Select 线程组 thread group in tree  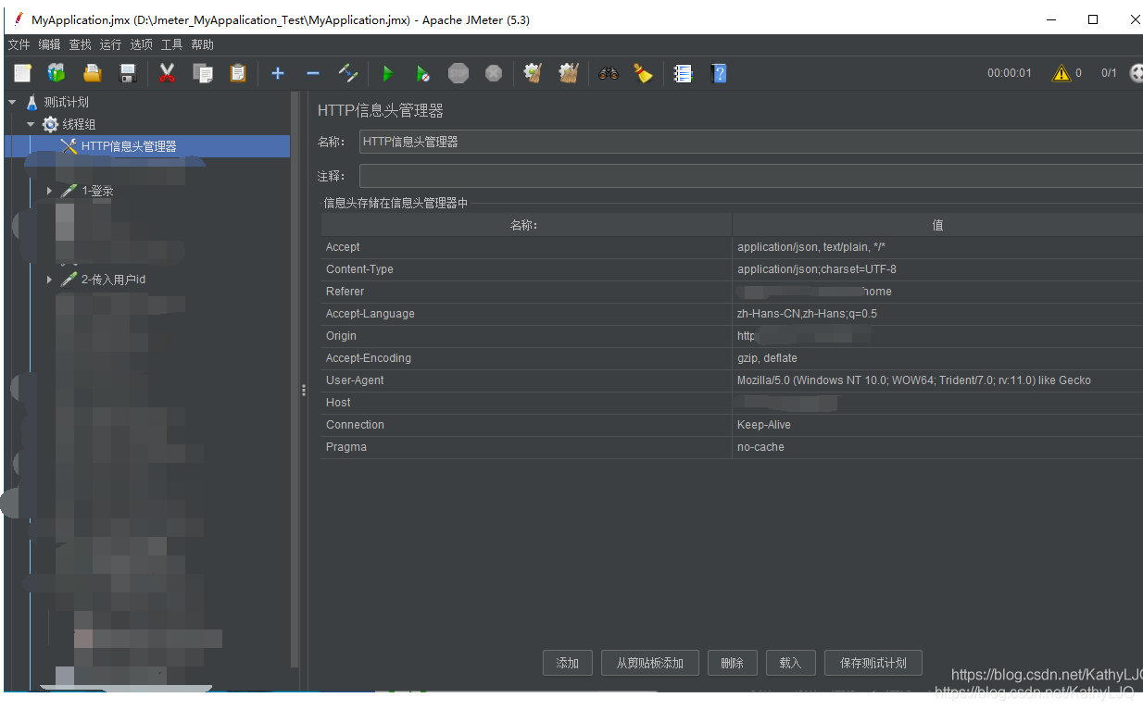[x=79, y=124]
